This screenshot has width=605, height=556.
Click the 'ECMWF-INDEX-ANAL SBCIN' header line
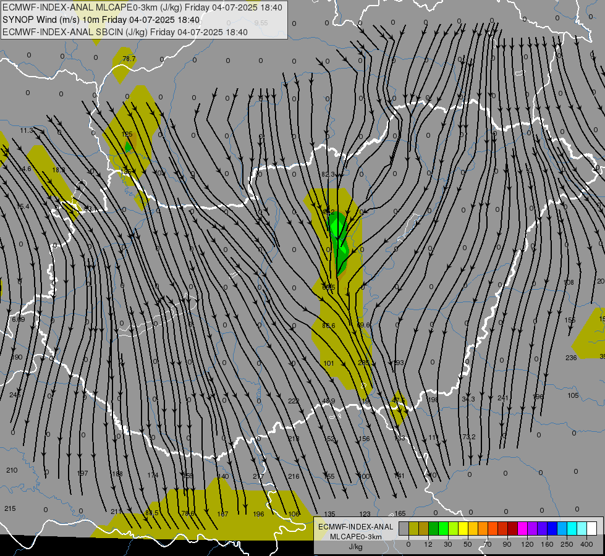click(x=125, y=32)
